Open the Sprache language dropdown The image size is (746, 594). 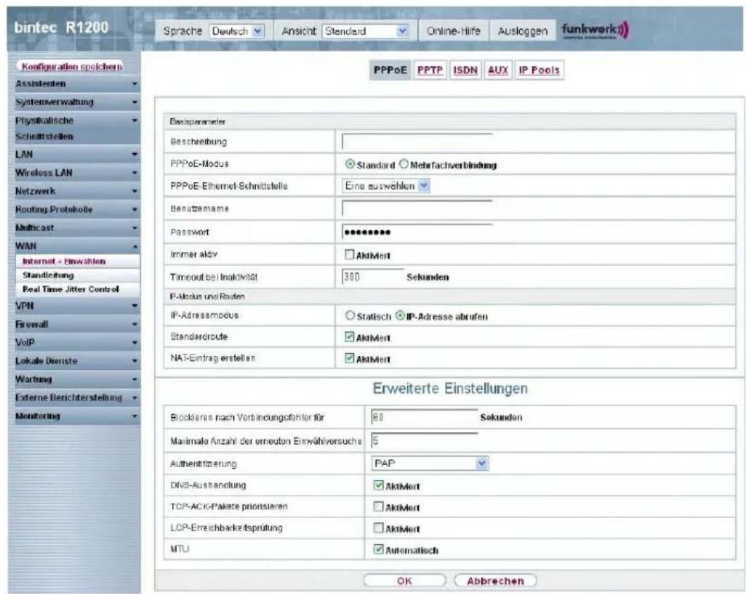pos(237,32)
